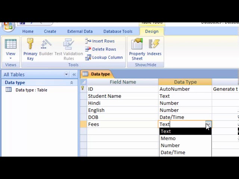Toggle the Fees data type dropdown arrow
The width and height of the screenshot is (239, 179).
click(x=208, y=124)
